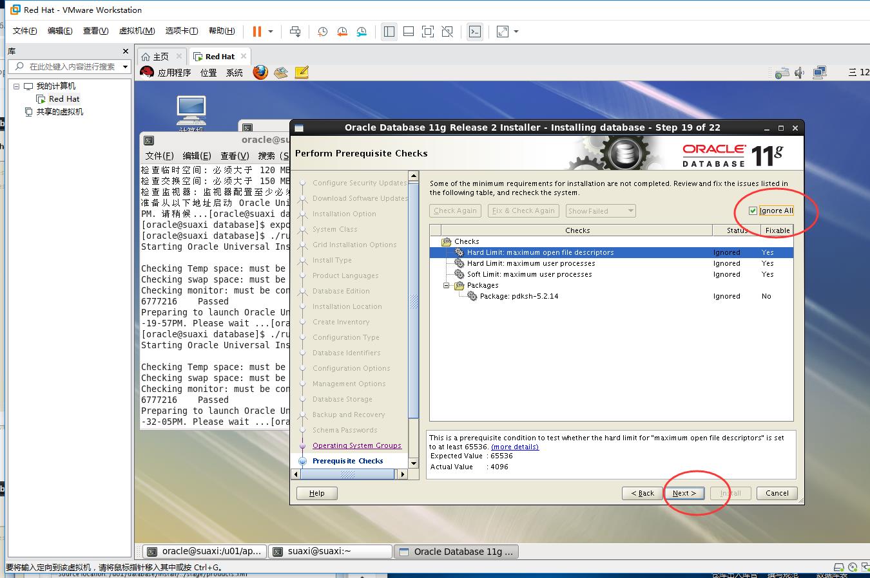870x578 pixels.
Task: Go Back to the previous installer step
Action: pos(643,493)
